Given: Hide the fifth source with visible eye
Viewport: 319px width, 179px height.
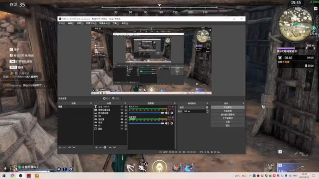Looking at the screenshot, I should click(122, 119).
